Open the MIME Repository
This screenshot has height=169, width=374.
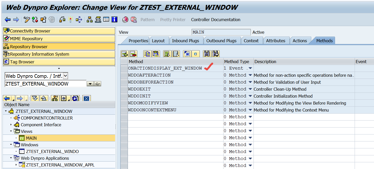coord(59,39)
